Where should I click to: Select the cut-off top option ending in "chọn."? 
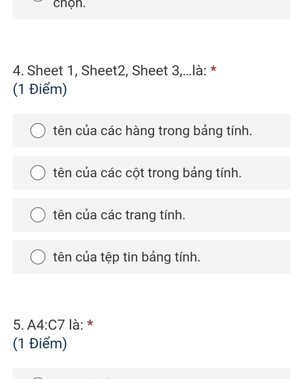(x=69, y=4)
